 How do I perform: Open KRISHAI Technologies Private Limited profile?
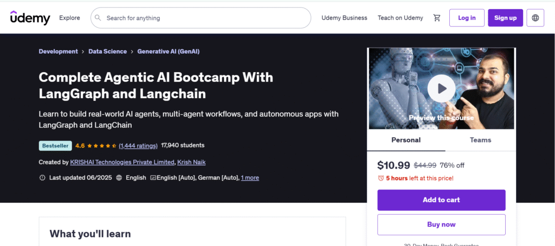click(122, 162)
